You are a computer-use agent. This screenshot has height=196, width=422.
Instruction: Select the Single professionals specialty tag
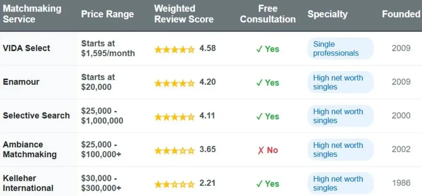(340, 49)
